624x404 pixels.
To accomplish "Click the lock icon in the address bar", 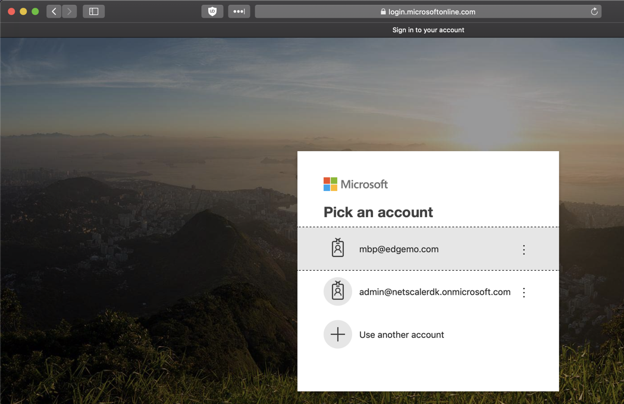I will click(383, 11).
